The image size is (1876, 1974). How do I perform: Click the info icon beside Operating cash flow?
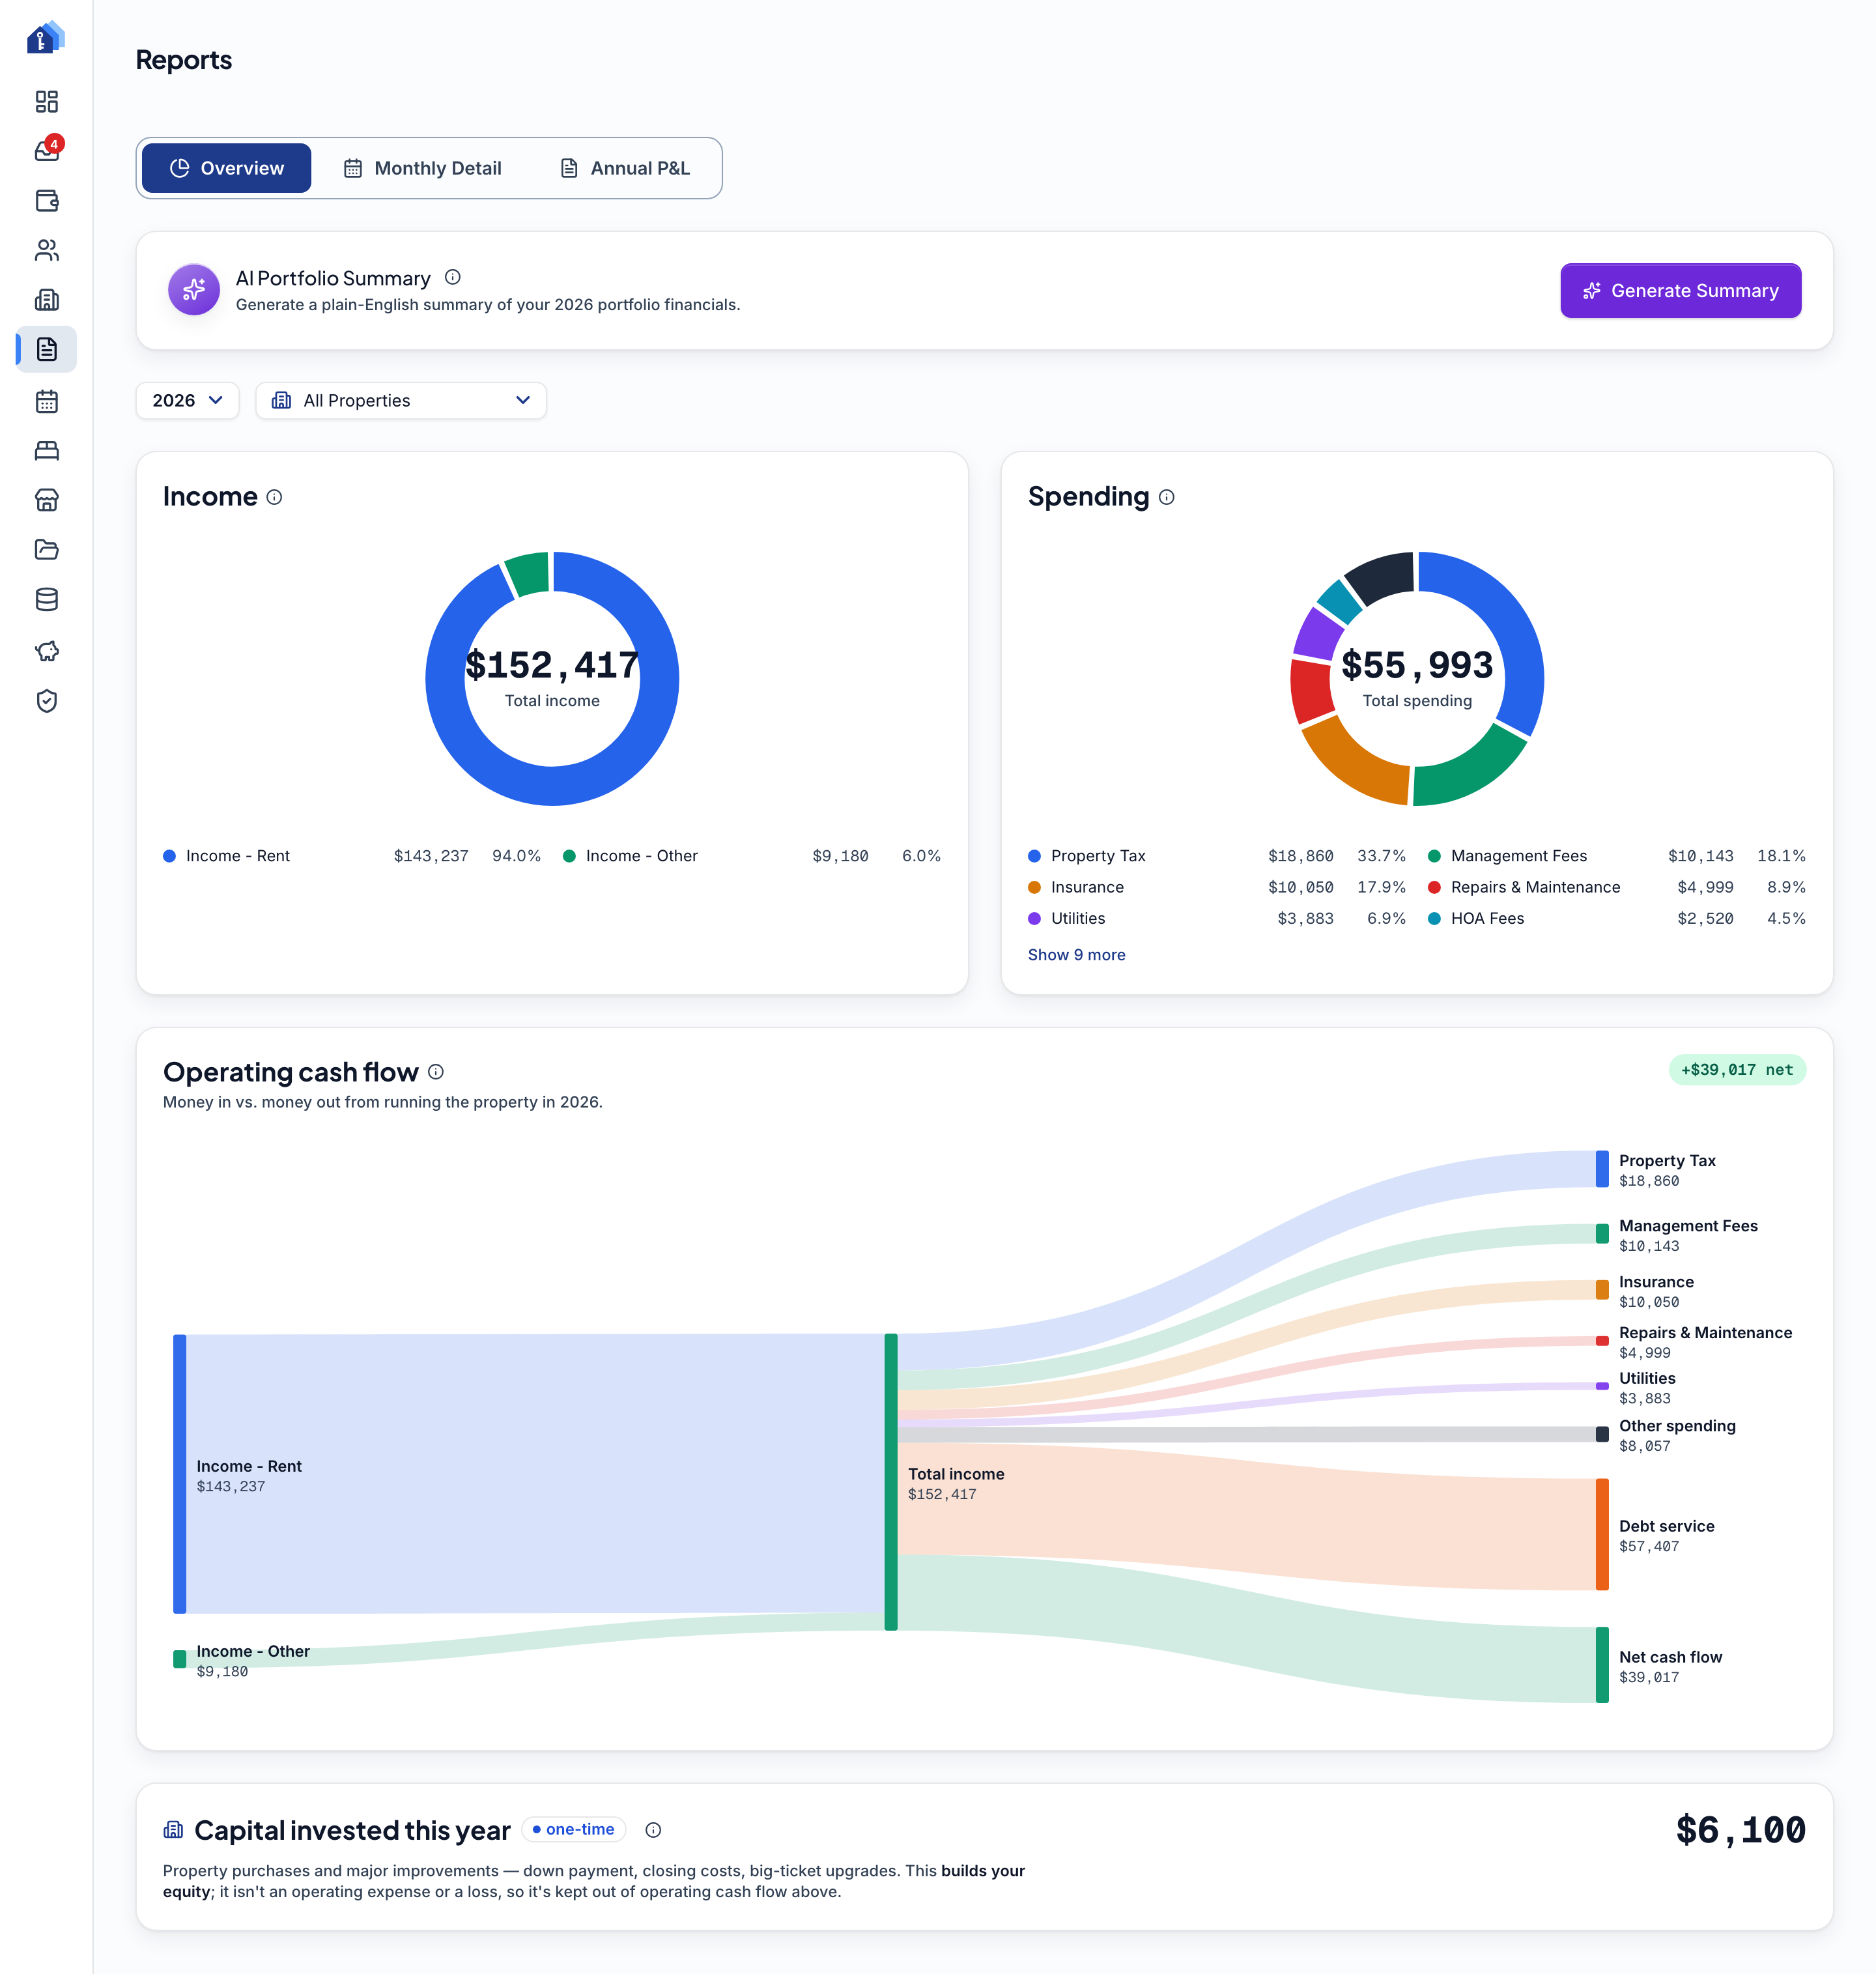point(436,1071)
